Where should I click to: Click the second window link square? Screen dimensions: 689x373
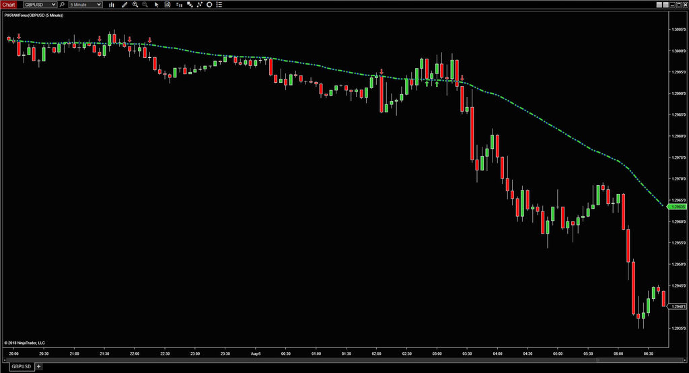665,5
